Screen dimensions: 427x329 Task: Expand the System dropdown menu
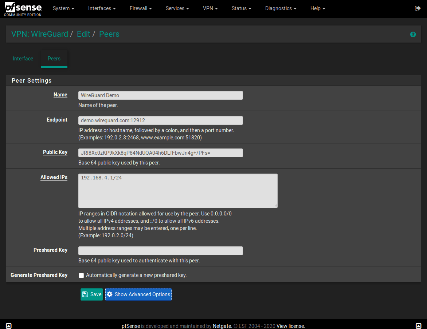coord(63,8)
